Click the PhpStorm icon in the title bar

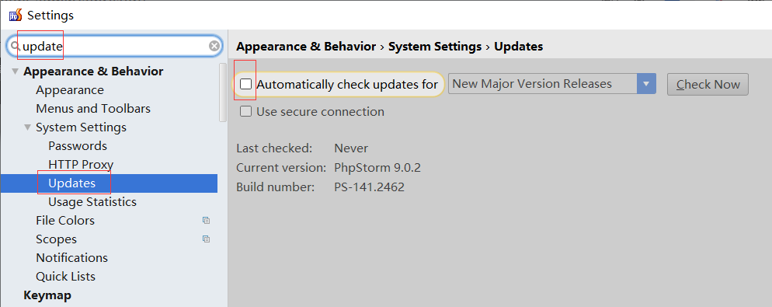(16, 16)
